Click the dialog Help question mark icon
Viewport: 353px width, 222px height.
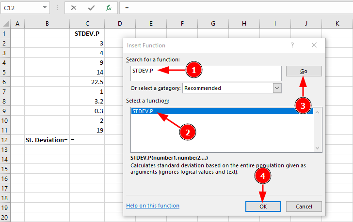292,45
